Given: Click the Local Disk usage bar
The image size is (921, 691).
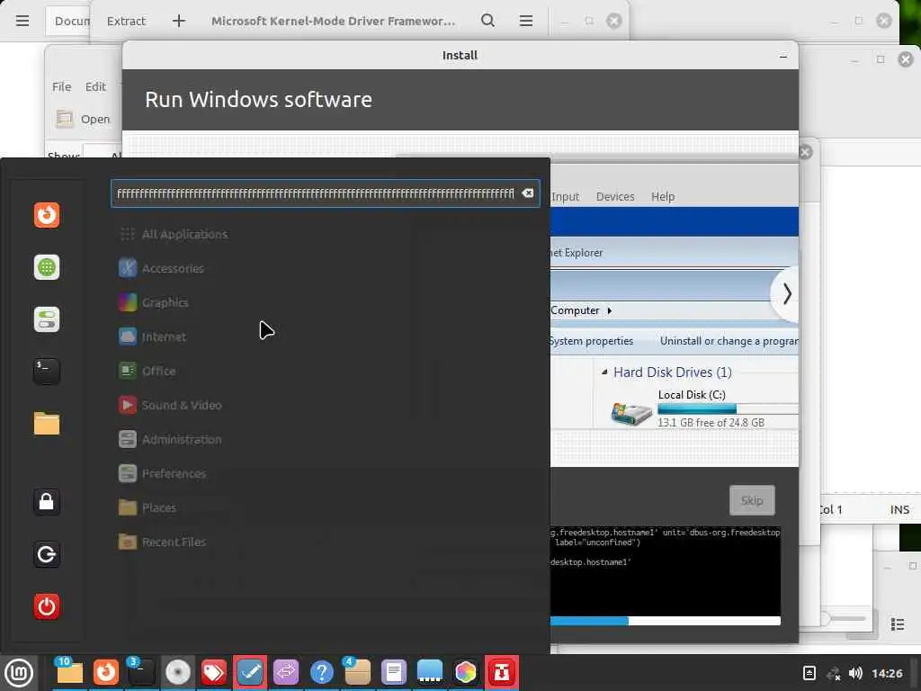Looking at the screenshot, I should 728,409.
